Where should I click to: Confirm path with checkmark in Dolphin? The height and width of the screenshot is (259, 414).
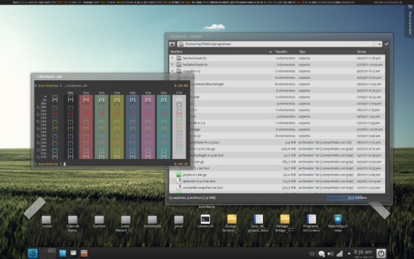(x=386, y=44)
